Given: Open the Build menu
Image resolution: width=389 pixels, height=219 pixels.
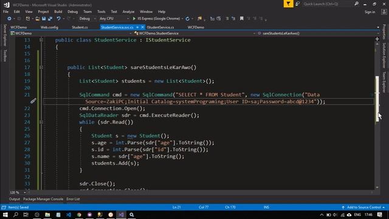Looking at the screenshot, I should 58,12.
